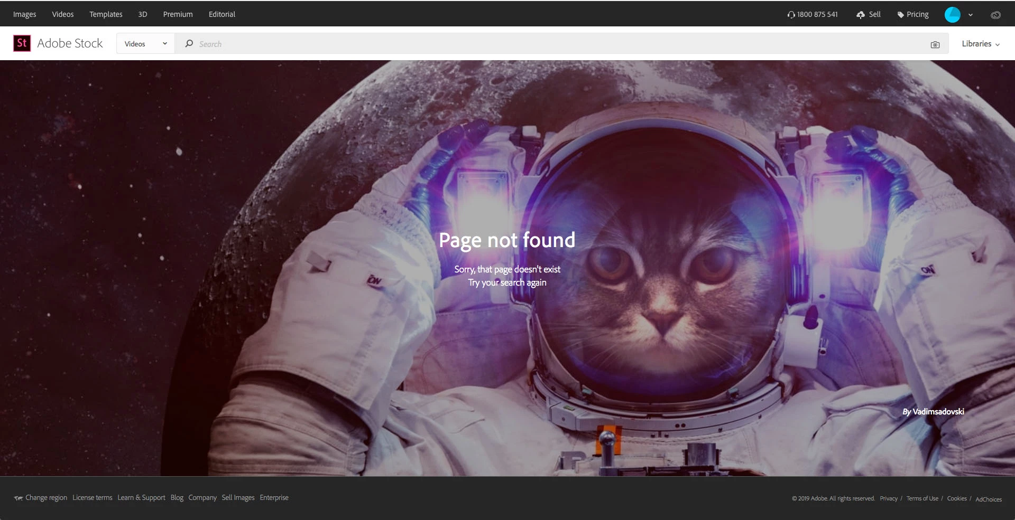Open Learn & Support footer link
Viewport: 1015px width, 520px height.
click(141, 498)
